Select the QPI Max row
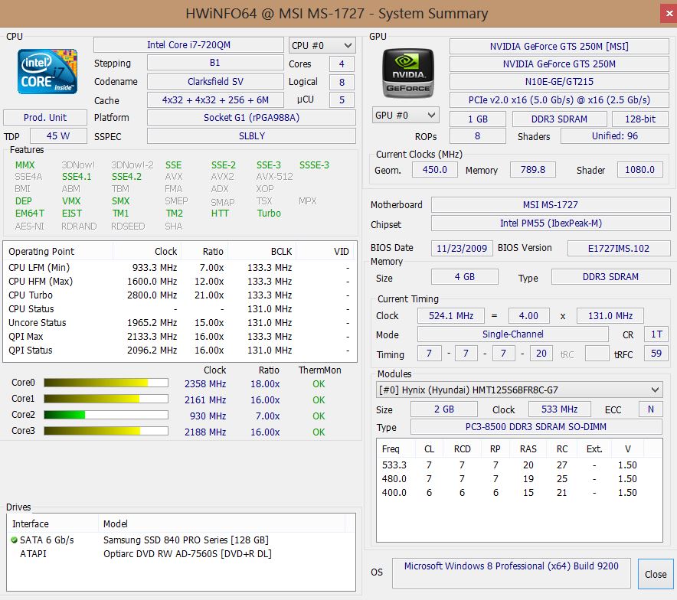677x600 pixels. pyautogui.click(x=180, y=337)
